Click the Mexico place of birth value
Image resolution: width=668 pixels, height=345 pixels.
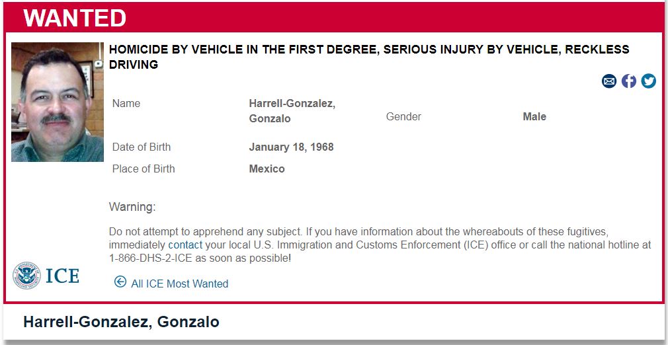pyautogui.click(x=267, y=169)
